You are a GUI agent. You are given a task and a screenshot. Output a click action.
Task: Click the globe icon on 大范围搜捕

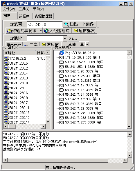[x=46, y=31]
